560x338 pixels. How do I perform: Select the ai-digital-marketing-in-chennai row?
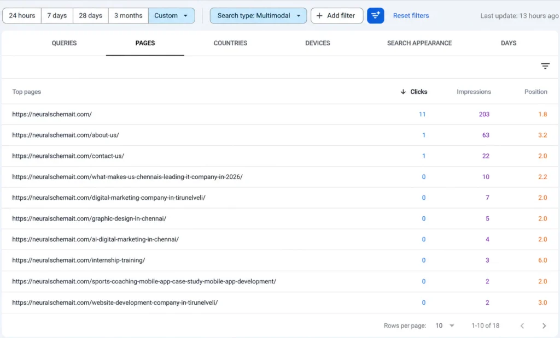(279, 239)
